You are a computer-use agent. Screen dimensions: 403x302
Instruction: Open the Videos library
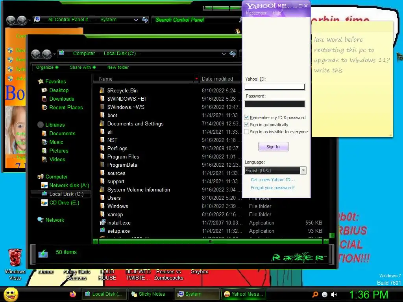[57, 160]
